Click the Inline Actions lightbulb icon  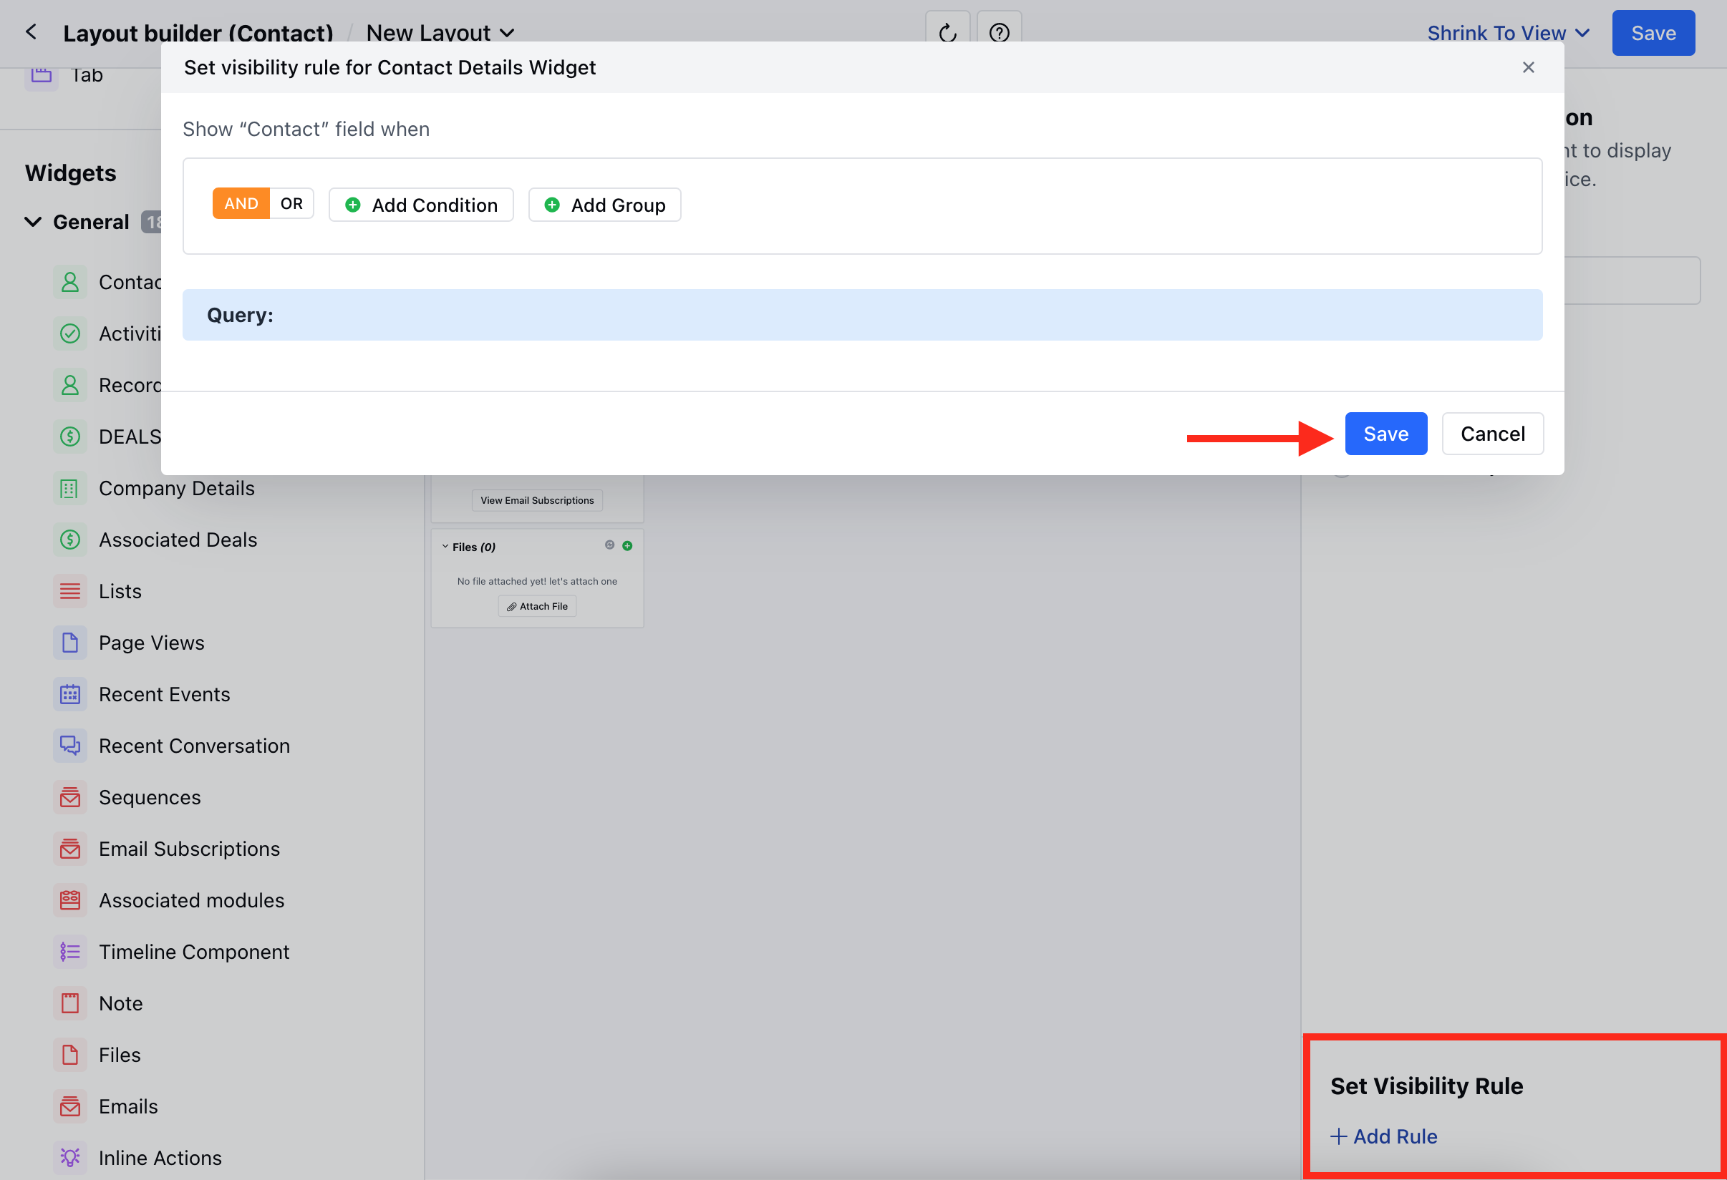(70, 1157)
